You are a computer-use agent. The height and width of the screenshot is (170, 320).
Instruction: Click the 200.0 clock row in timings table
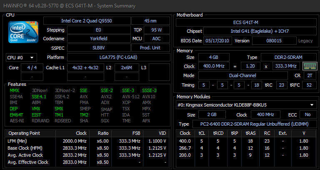tap(246, 155)
